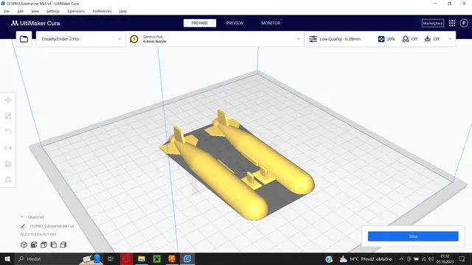The image size is (472, 265).
Task: Click the 20% infill setting
Action: 386,39
